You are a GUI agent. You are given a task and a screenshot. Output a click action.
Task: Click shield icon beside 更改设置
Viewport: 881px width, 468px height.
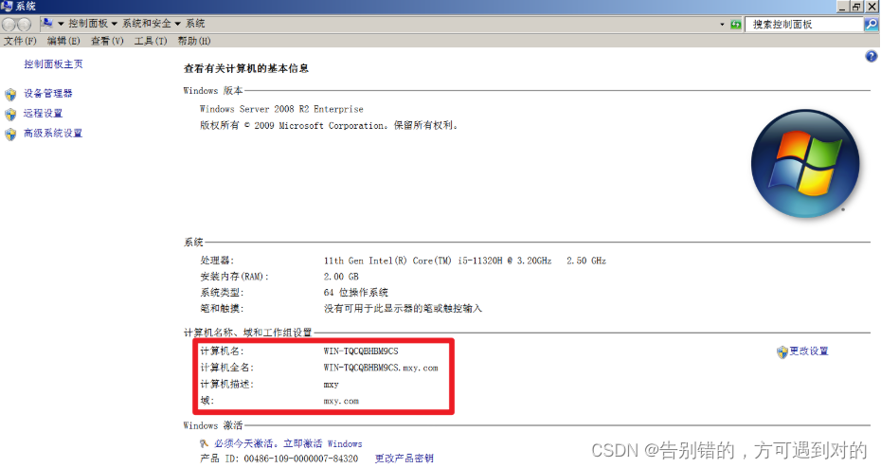782,351
